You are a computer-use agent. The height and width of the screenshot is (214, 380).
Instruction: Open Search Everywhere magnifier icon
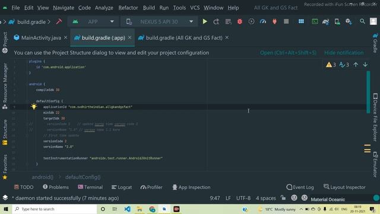(362, 21)
